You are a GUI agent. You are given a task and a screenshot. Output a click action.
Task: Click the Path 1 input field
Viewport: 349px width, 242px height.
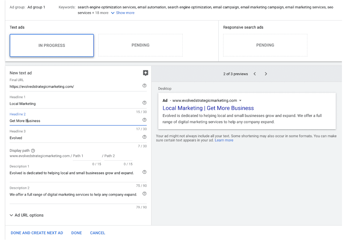tap(87, 156)
